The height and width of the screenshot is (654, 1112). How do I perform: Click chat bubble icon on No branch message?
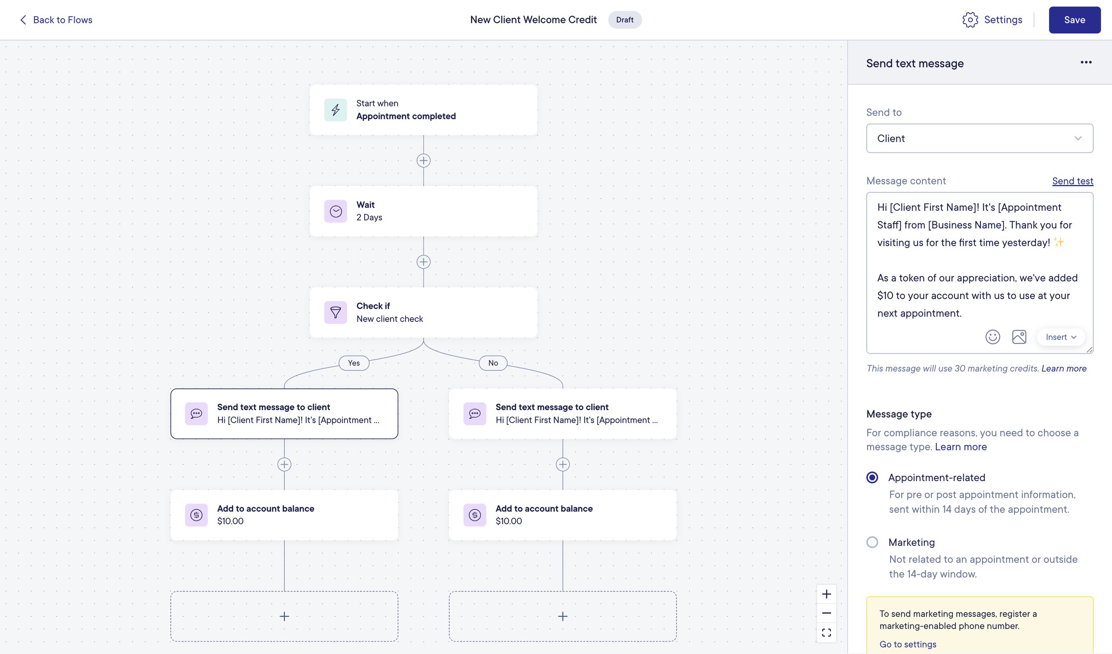(x=475, y=413)
